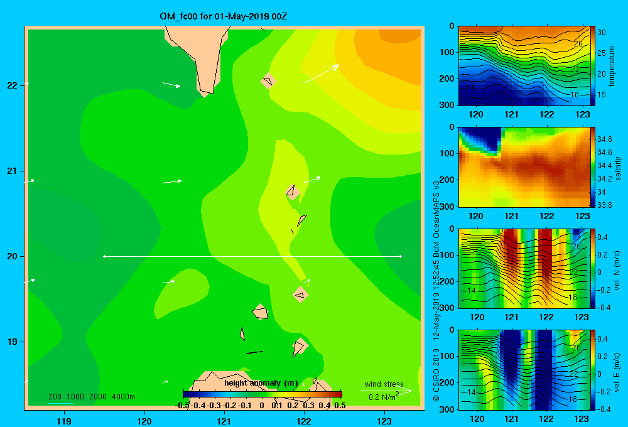Image resolution: width=628 pixels, height=427 pixels.
Task: Click longitude label '121' under the main map
Action: pos(224,421)
